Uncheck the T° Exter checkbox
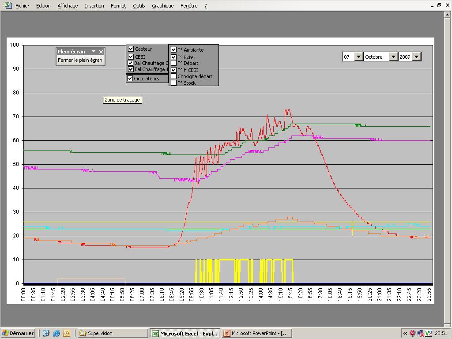Image resolution: width=452 pixels, height=339 pixels. pyautogui.click(x=173, y=57)
